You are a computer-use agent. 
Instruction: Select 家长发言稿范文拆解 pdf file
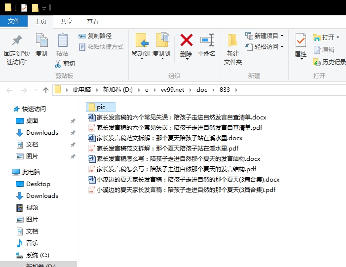(x=163, y=148)
